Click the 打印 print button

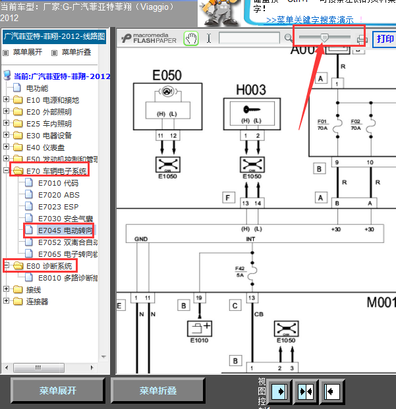tap(385, 39)
